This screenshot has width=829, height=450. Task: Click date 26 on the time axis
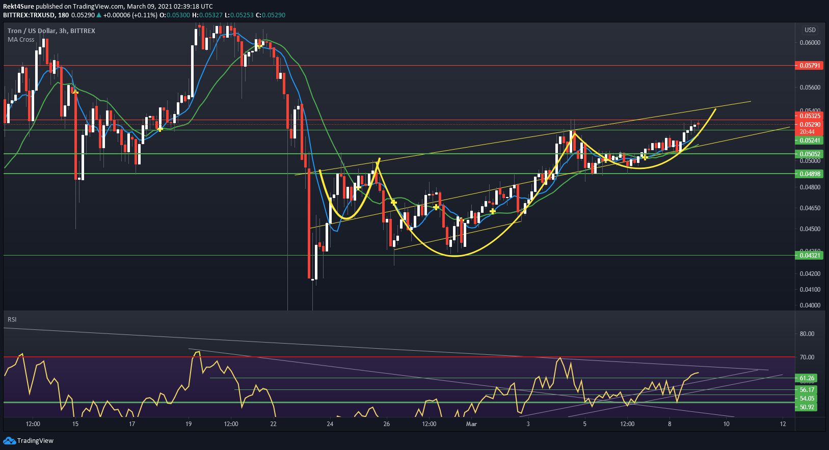click(387, 424)
